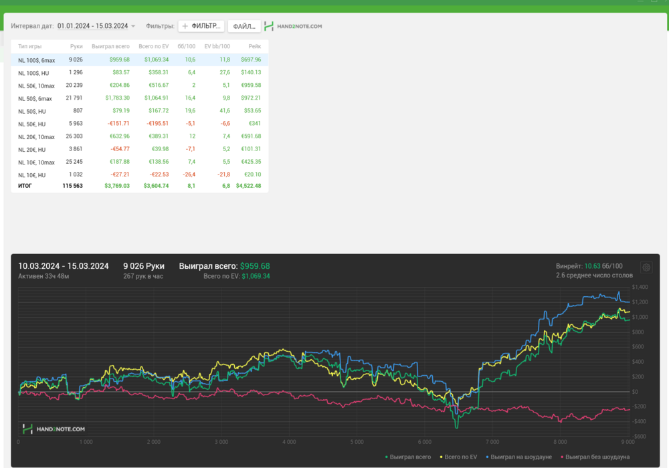Image resolution: width=669 pixels, height=468 pixels.
Task: Click the 2.6 среднее число столов text
Action: coord(594,275)
